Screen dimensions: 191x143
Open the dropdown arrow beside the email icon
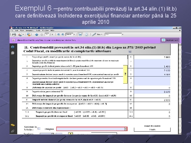[x=23, y=34]
